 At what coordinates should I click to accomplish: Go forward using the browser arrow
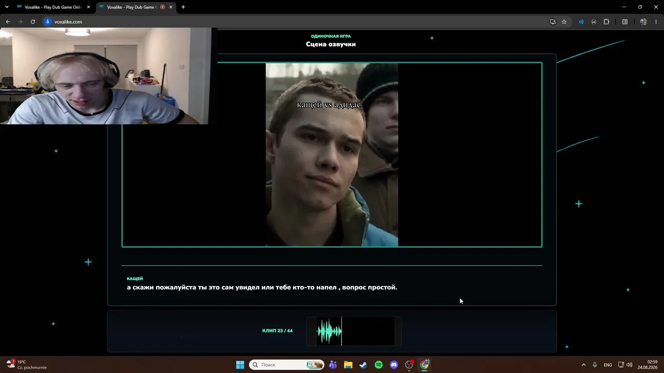(20, 22)
